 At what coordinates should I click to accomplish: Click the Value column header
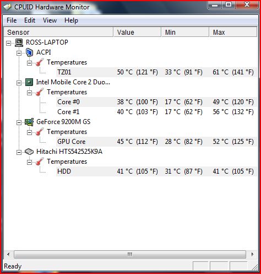(x=137, y=32)
